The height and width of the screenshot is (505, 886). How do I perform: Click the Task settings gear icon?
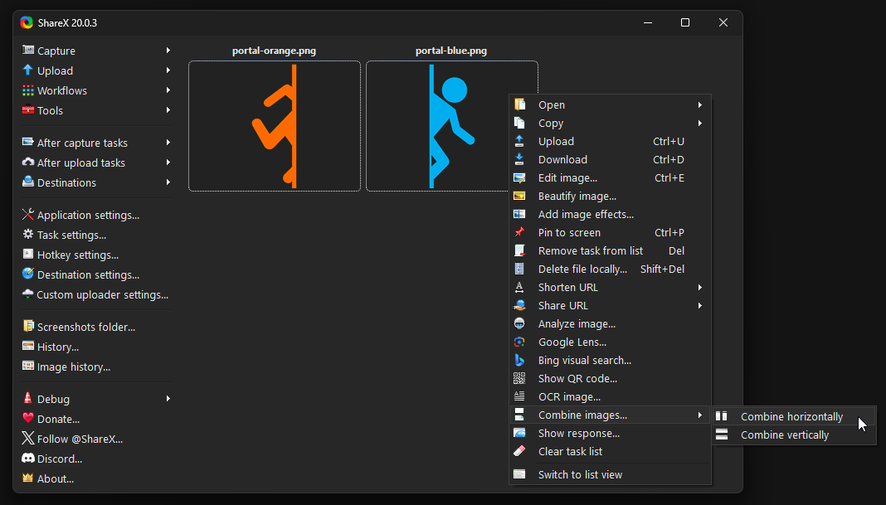coord(27,235)
